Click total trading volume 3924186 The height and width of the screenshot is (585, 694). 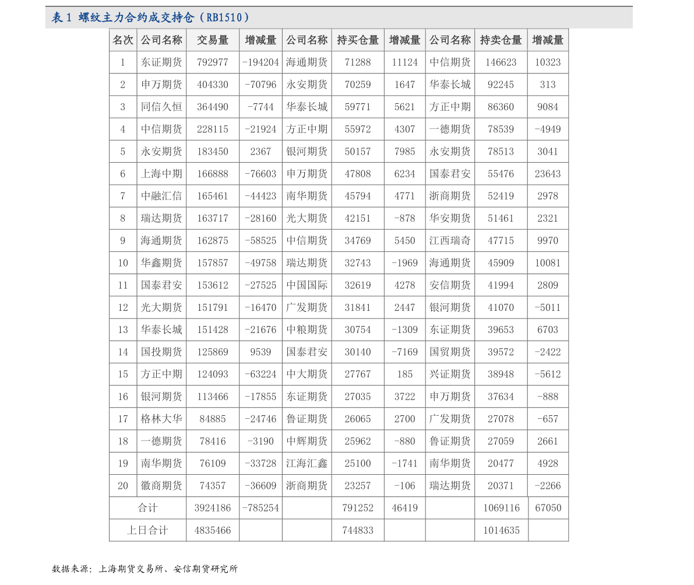tap(213, 507)
